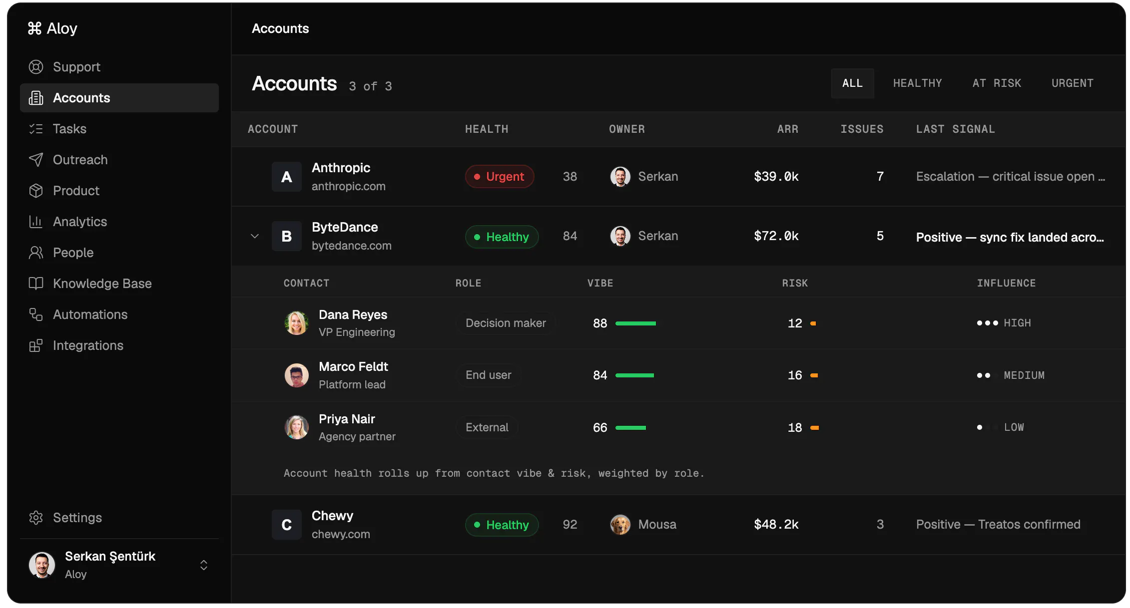Open the Automations sidebar item

(x=119, y=314)
